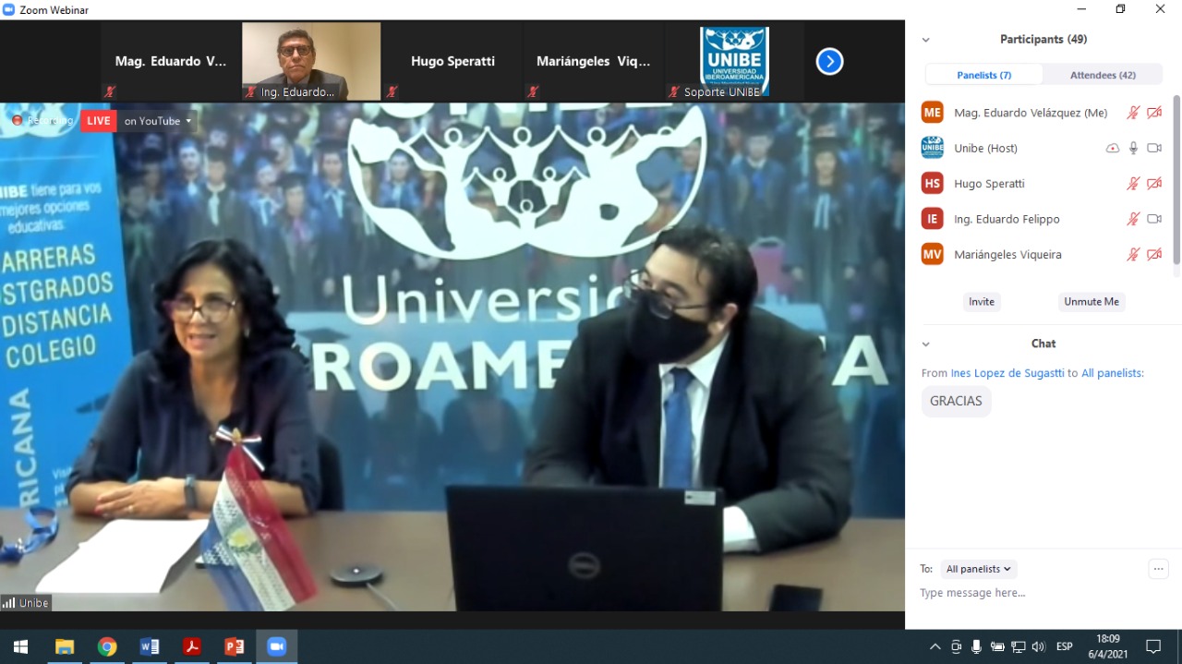Click camera icon in Unibe (Host) row

1154,148
